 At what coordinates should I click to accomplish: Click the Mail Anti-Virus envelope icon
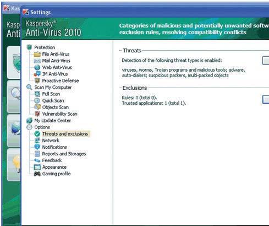[x=37, y=61]
